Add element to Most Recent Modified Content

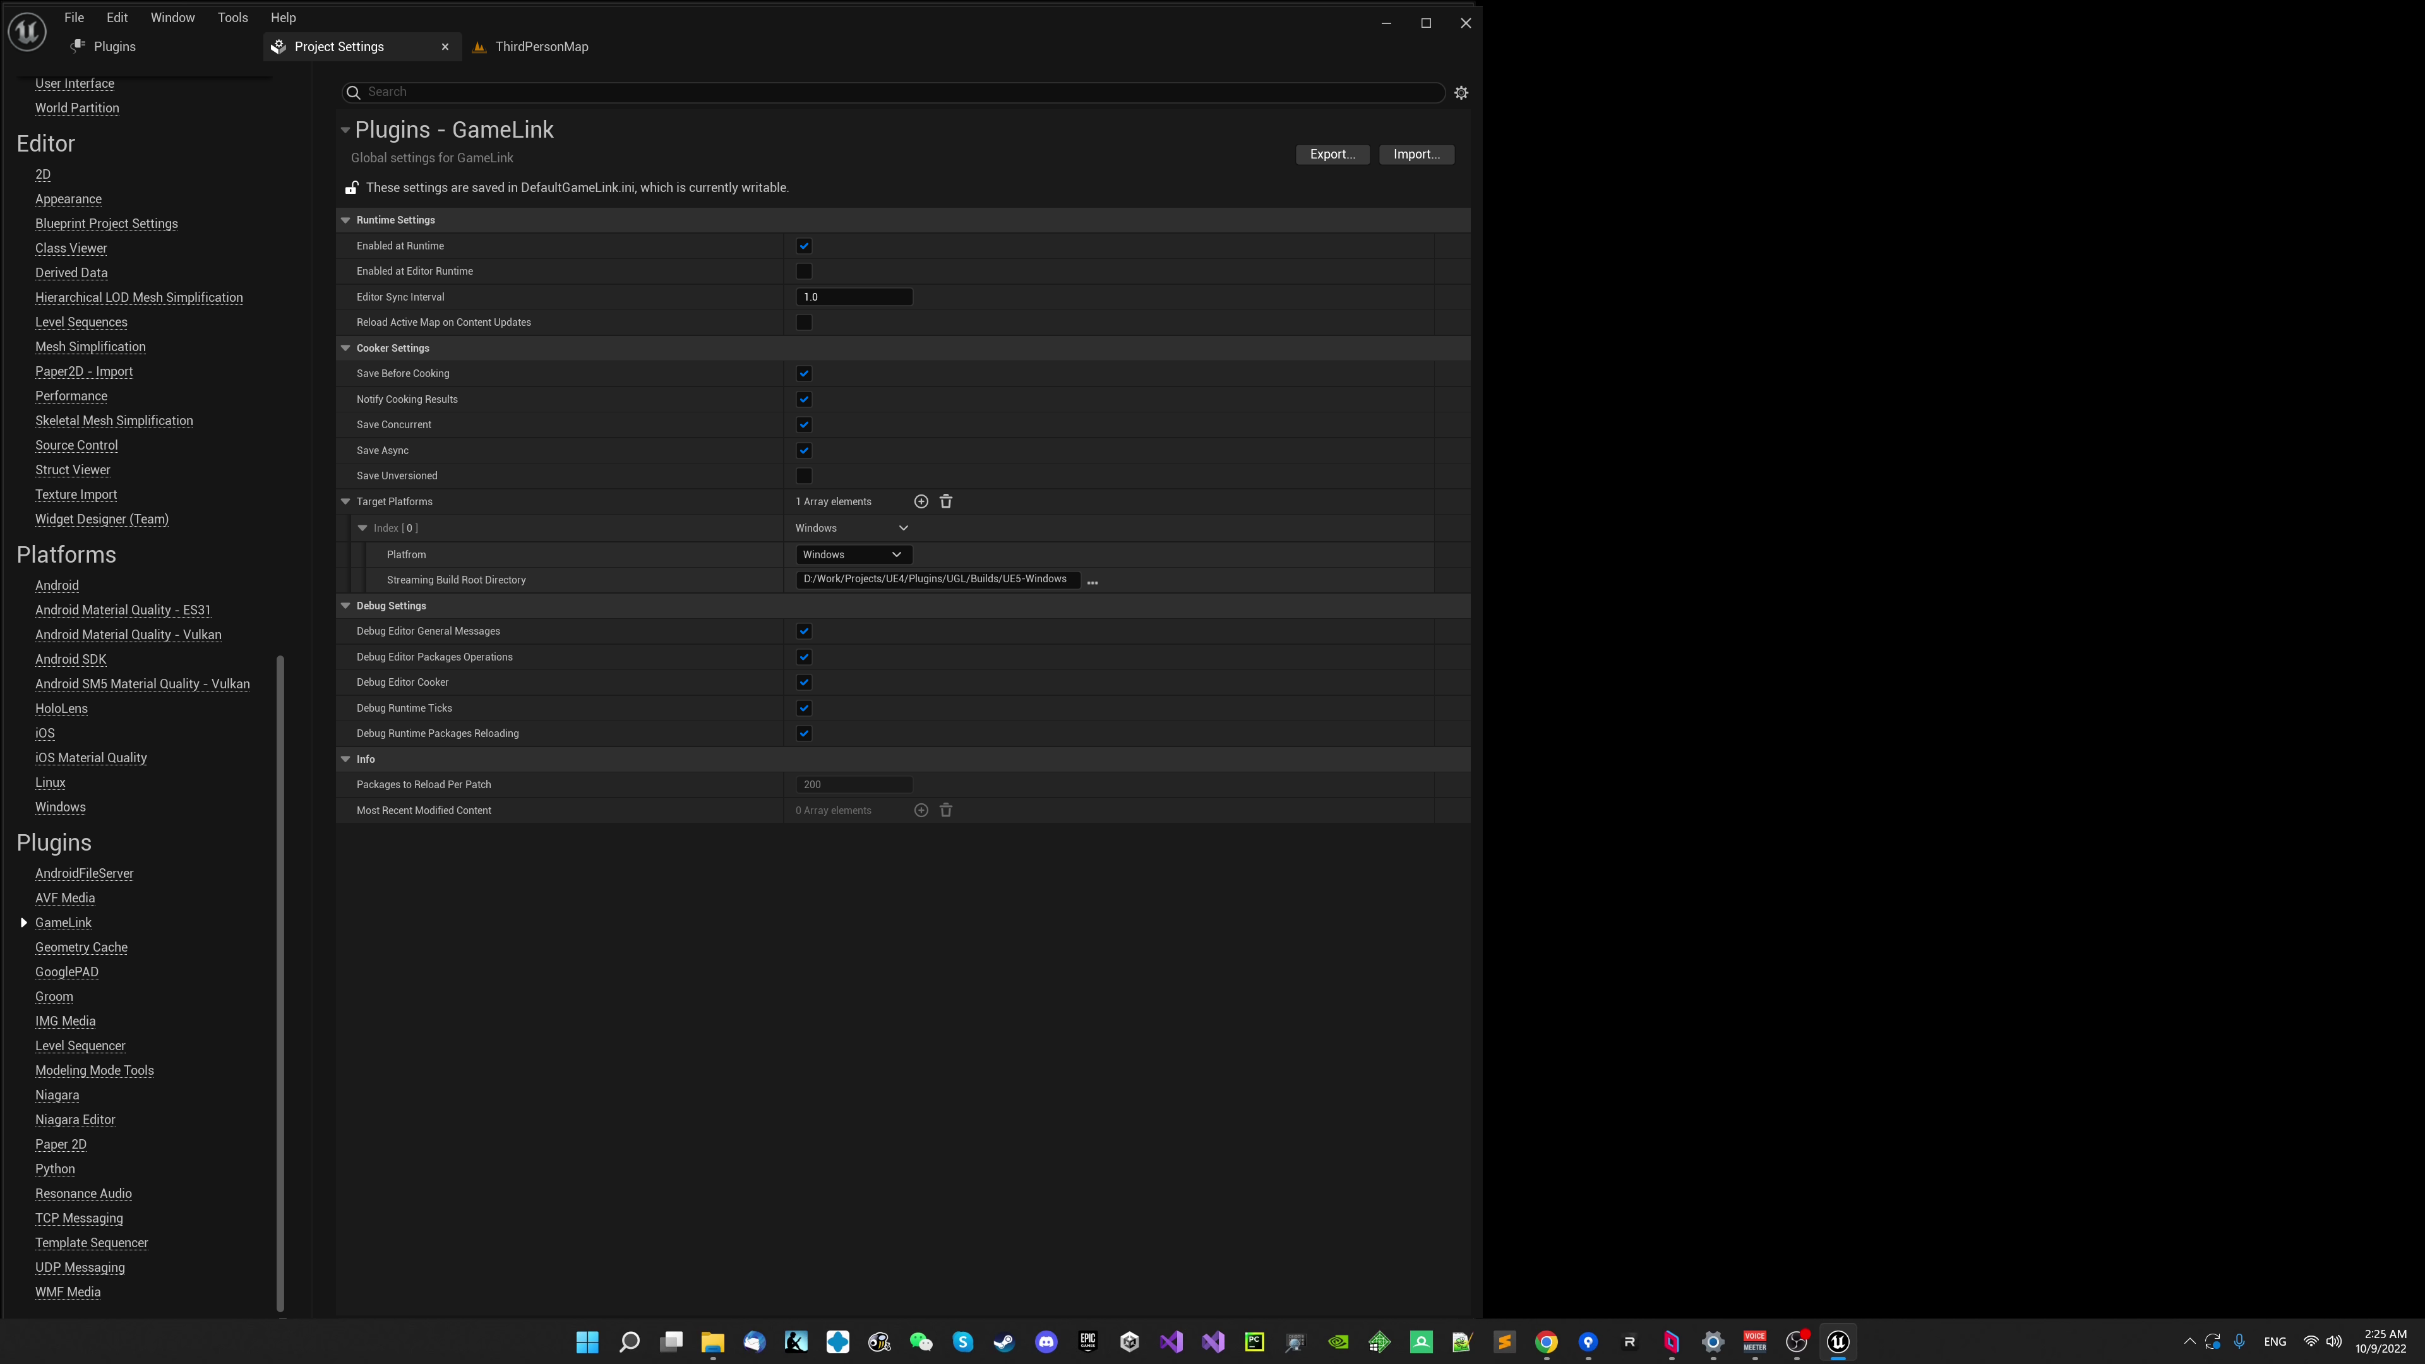[921, 810]
